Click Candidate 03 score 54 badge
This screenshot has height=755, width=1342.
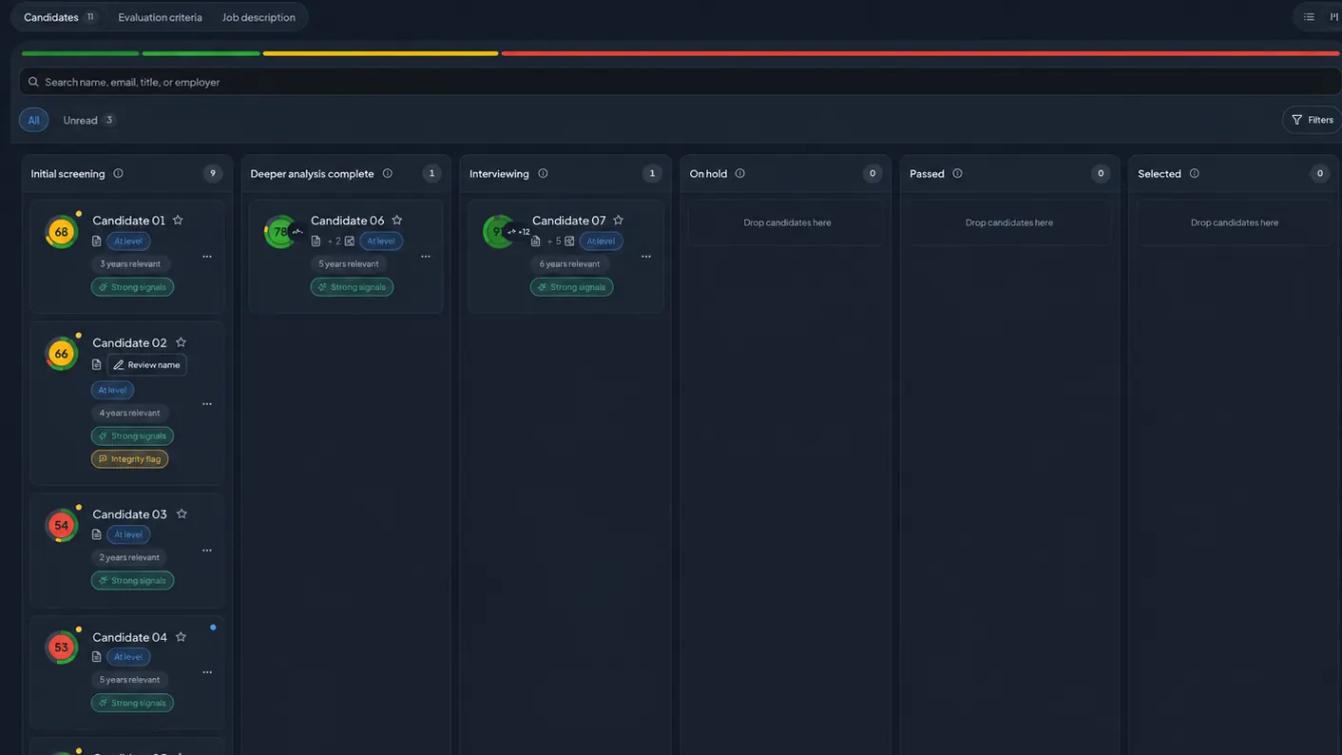coord(61,525)
